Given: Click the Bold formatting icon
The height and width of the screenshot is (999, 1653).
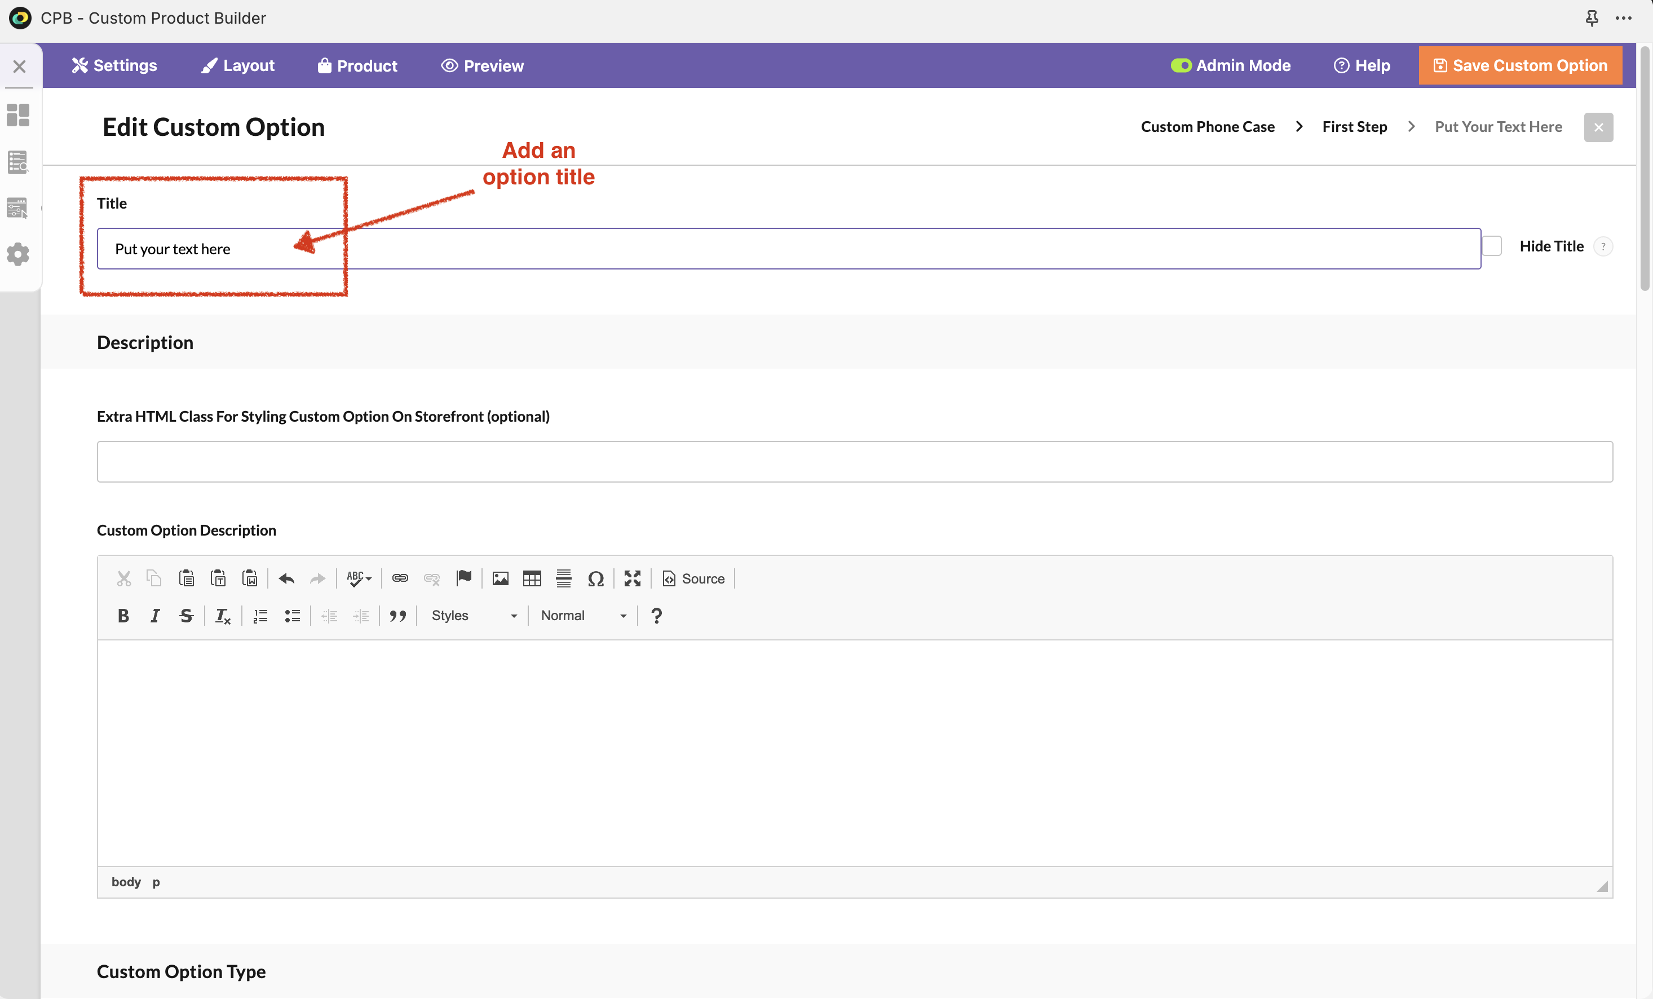Looking at the screenshot, I should point(123,615).
